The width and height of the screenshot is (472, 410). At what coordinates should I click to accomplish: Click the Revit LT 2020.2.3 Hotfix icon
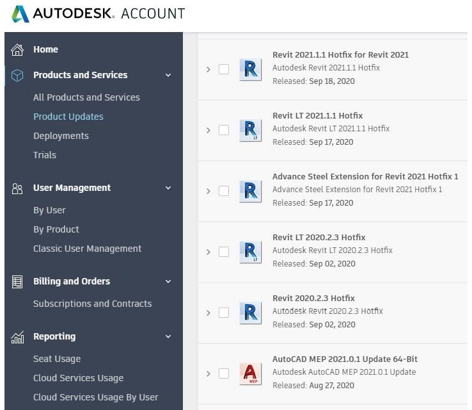pyautogui.click(x=251, y=252)
